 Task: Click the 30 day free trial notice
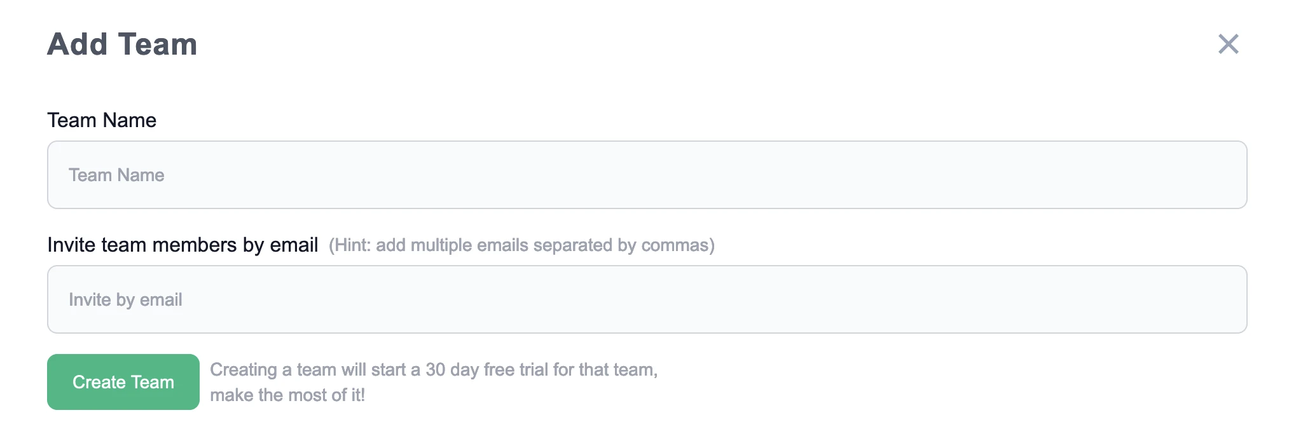point(434,369)
